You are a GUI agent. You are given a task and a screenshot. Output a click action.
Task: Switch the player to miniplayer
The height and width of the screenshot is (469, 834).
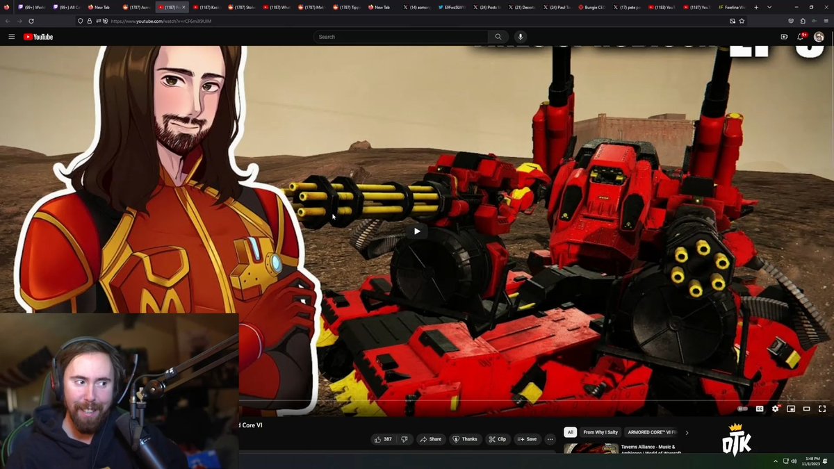791,409
